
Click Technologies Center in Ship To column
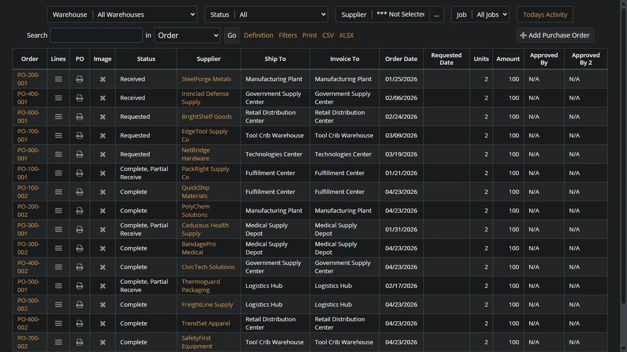[274, 154]
